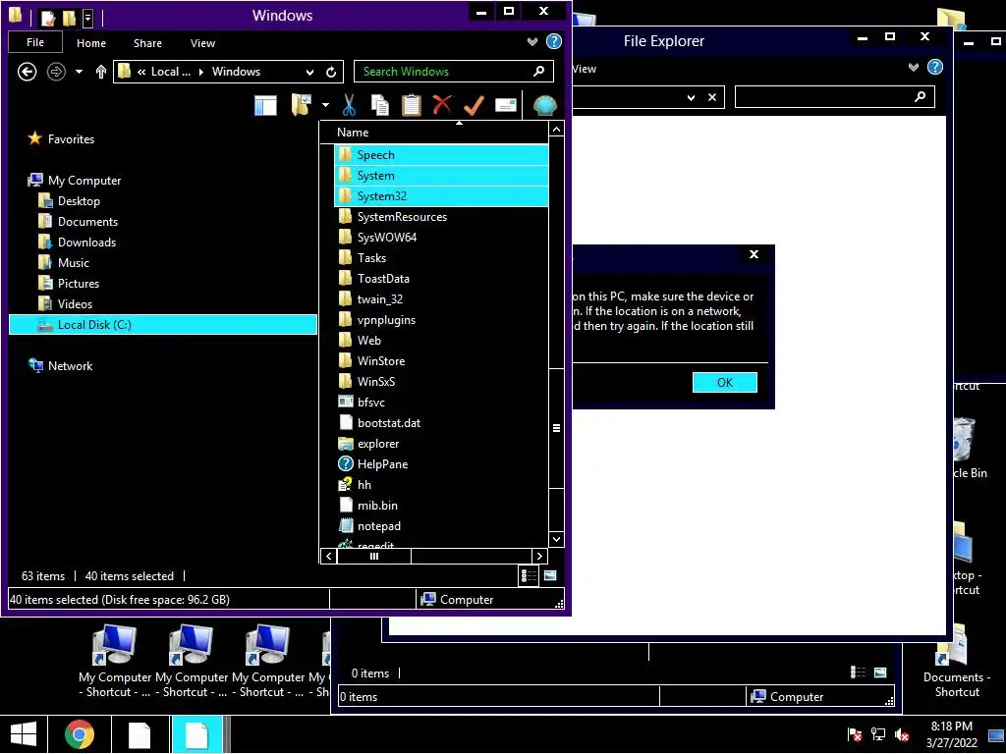
Task: Expand the ribbon chevron in the Windows window
Action: click(x=532, y=41)
